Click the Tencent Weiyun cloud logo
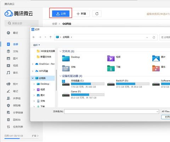This screenshot has height=142, width=170. 8,13
